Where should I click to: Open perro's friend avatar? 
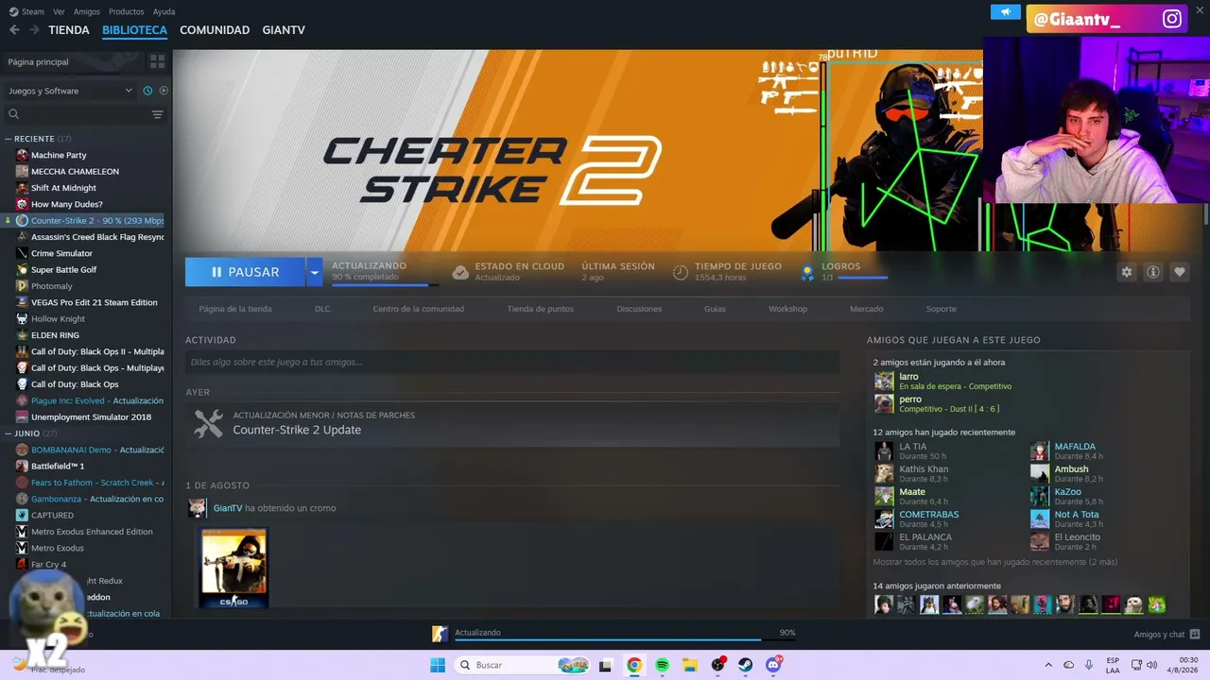click(x=884, y=403)
